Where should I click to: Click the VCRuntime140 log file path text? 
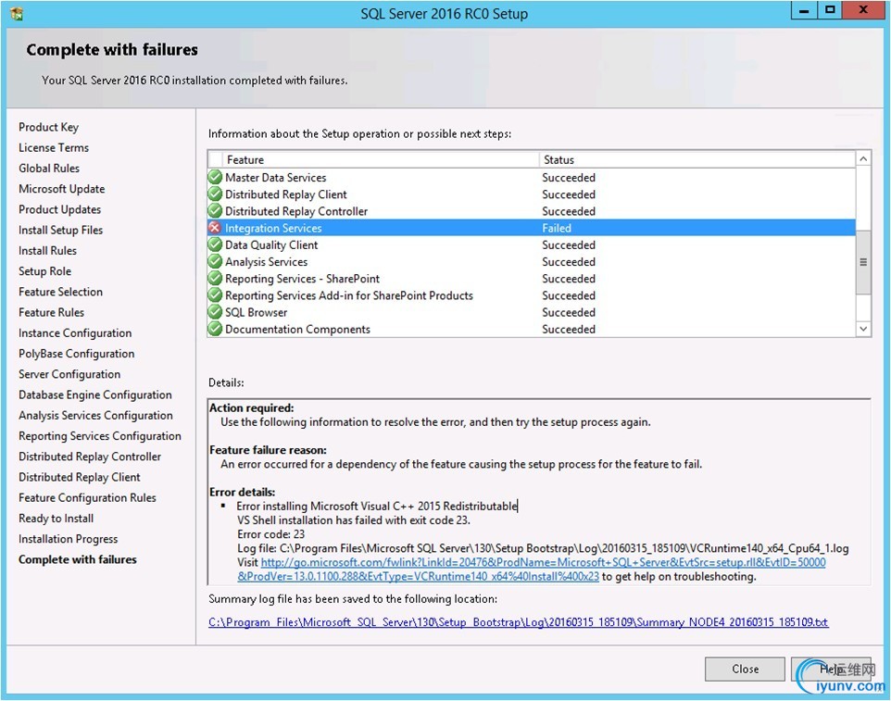click(543, 548)
